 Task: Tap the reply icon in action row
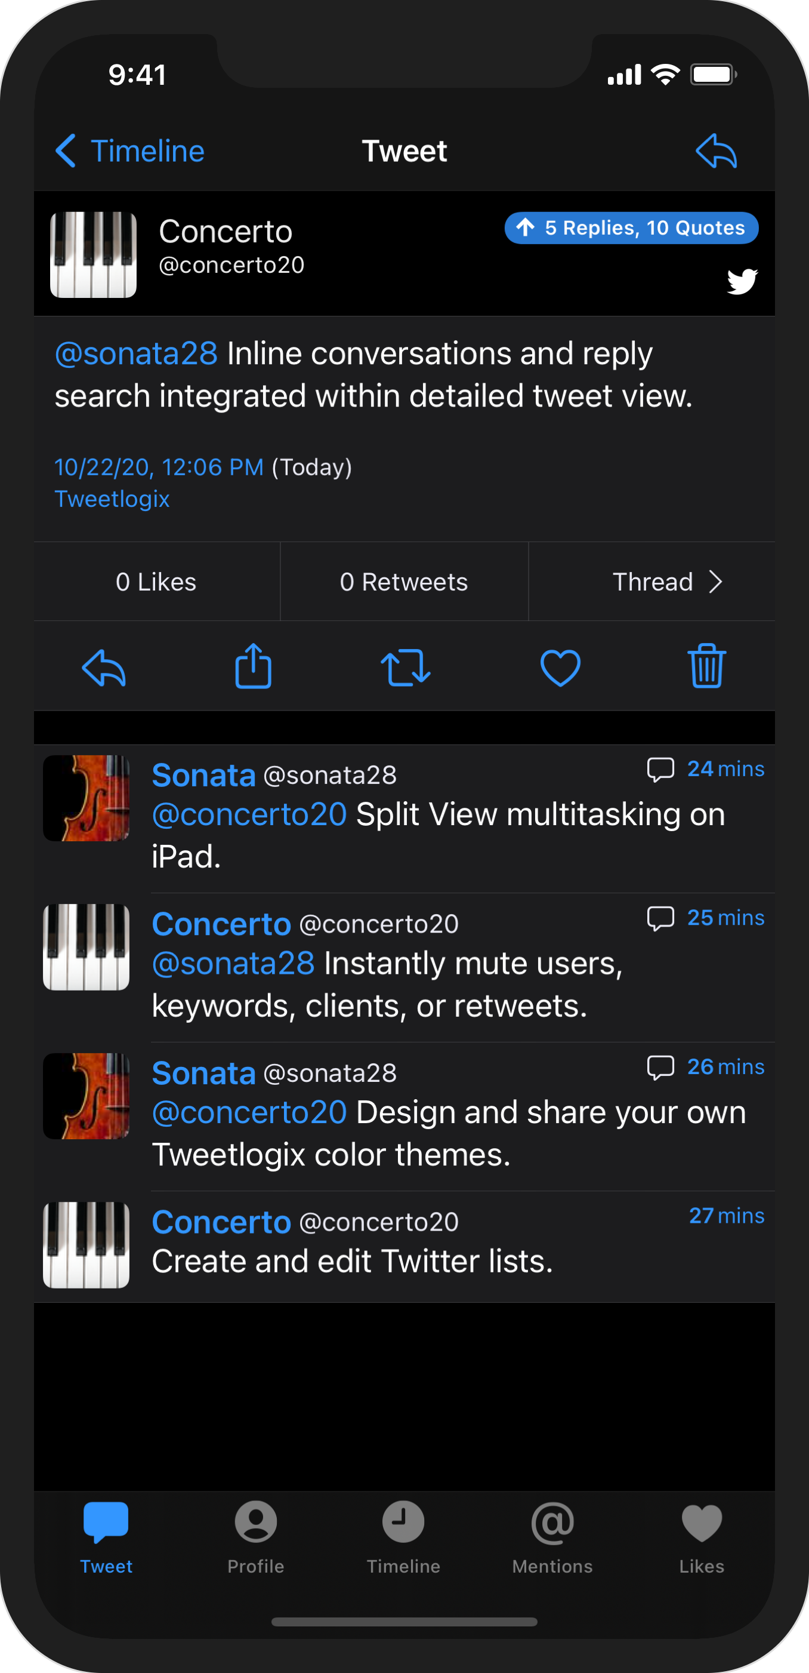pos(104,668)
